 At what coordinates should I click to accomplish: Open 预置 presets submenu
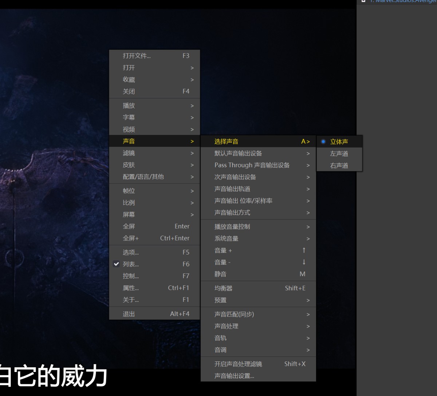click(258, 300)
